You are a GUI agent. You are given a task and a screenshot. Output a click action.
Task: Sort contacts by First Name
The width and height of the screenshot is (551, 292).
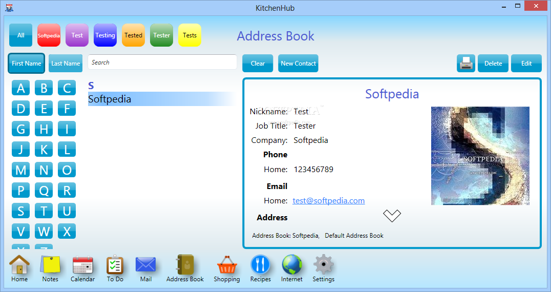[x=26, y=63]
